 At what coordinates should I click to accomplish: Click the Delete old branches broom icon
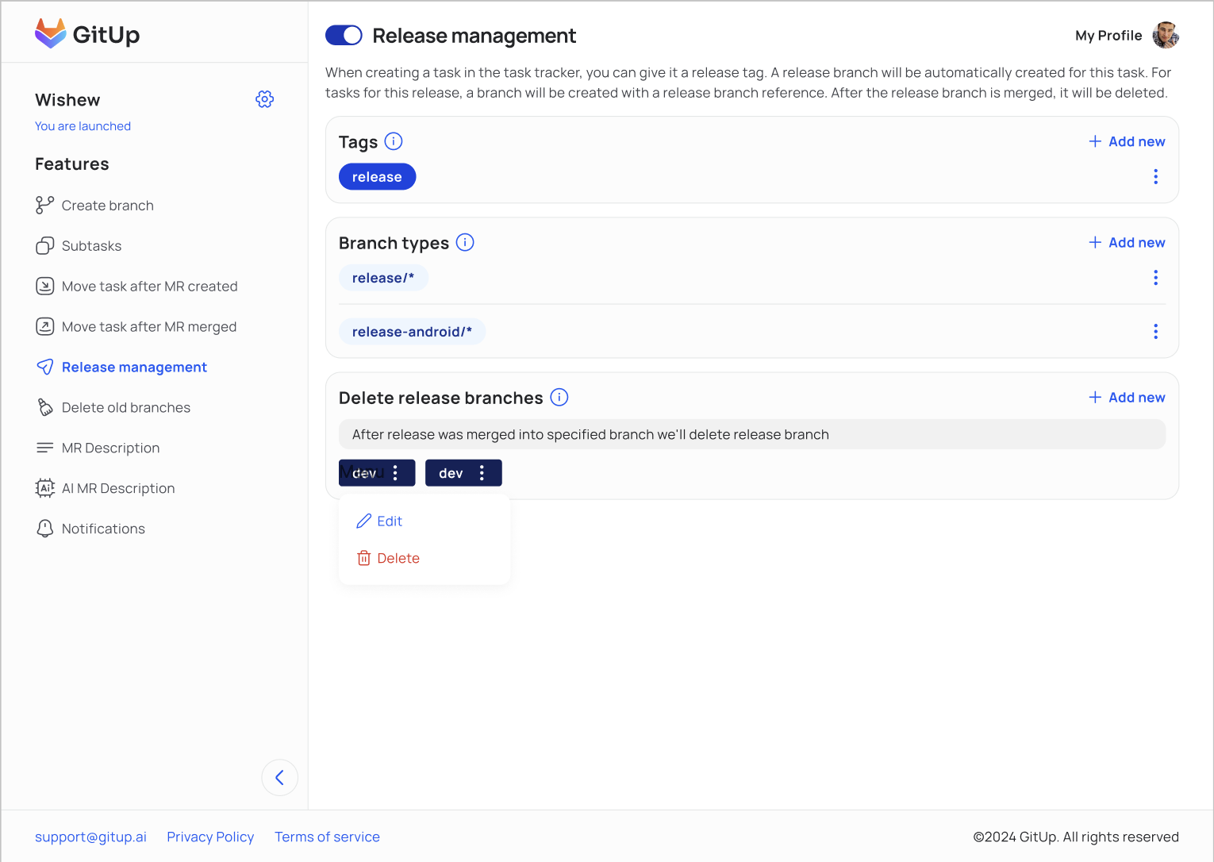click(x=45, y=408)
